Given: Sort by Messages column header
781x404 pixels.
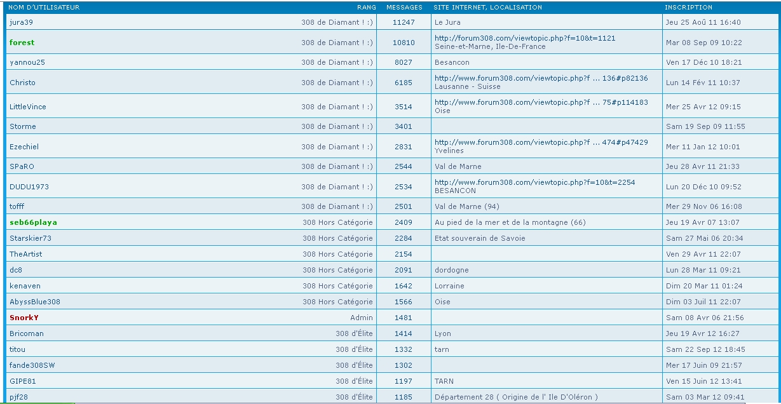Looking at the screenshot, I should click(404, 8).
